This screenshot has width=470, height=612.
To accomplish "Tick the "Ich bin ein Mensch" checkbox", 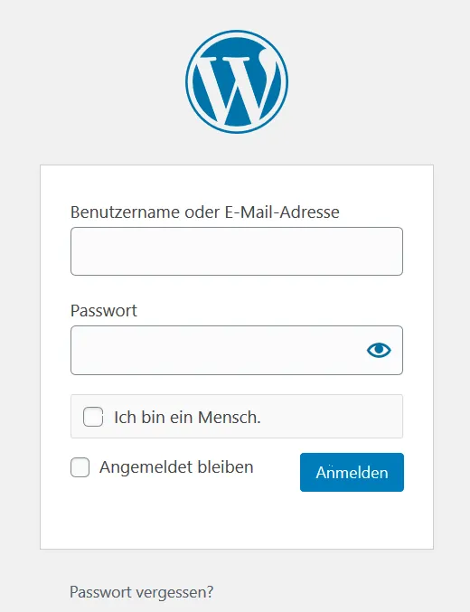I will pos(93,417).
